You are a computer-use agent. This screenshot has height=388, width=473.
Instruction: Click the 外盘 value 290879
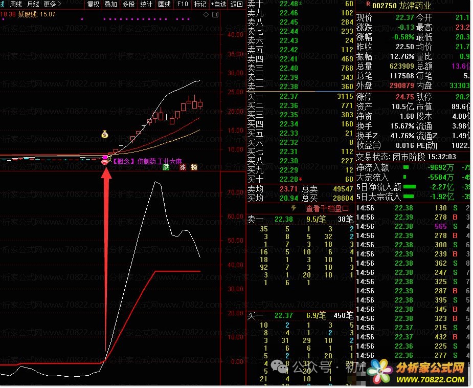[402, 86]
